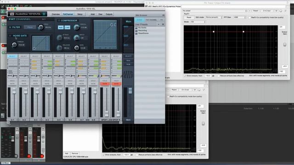Viewport: 294px width, 165px height.
Task: Open the ResetScene preset item
Action: pos(143,33)
